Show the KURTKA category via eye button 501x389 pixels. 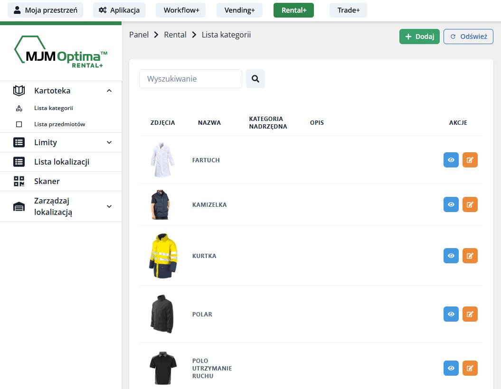(x=451, y=256)
